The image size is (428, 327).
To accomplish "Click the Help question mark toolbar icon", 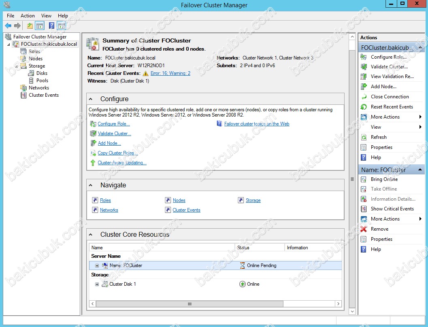I will point(51,25).
